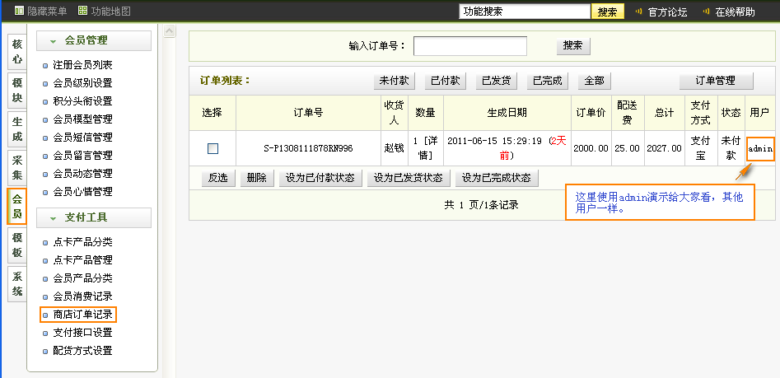780x378 pixels.
Task: Tick the checkbox for order S-P1308111878RN996
Action: click(213, 148)
